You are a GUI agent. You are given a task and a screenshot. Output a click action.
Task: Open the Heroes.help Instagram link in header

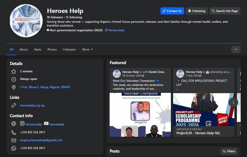116,30
